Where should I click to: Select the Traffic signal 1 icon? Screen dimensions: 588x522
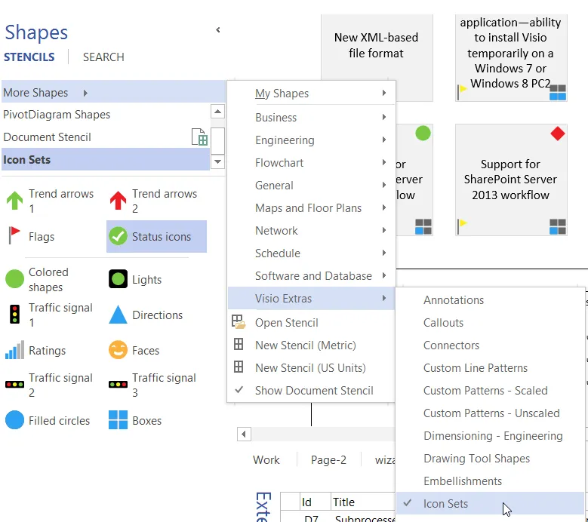14,315
